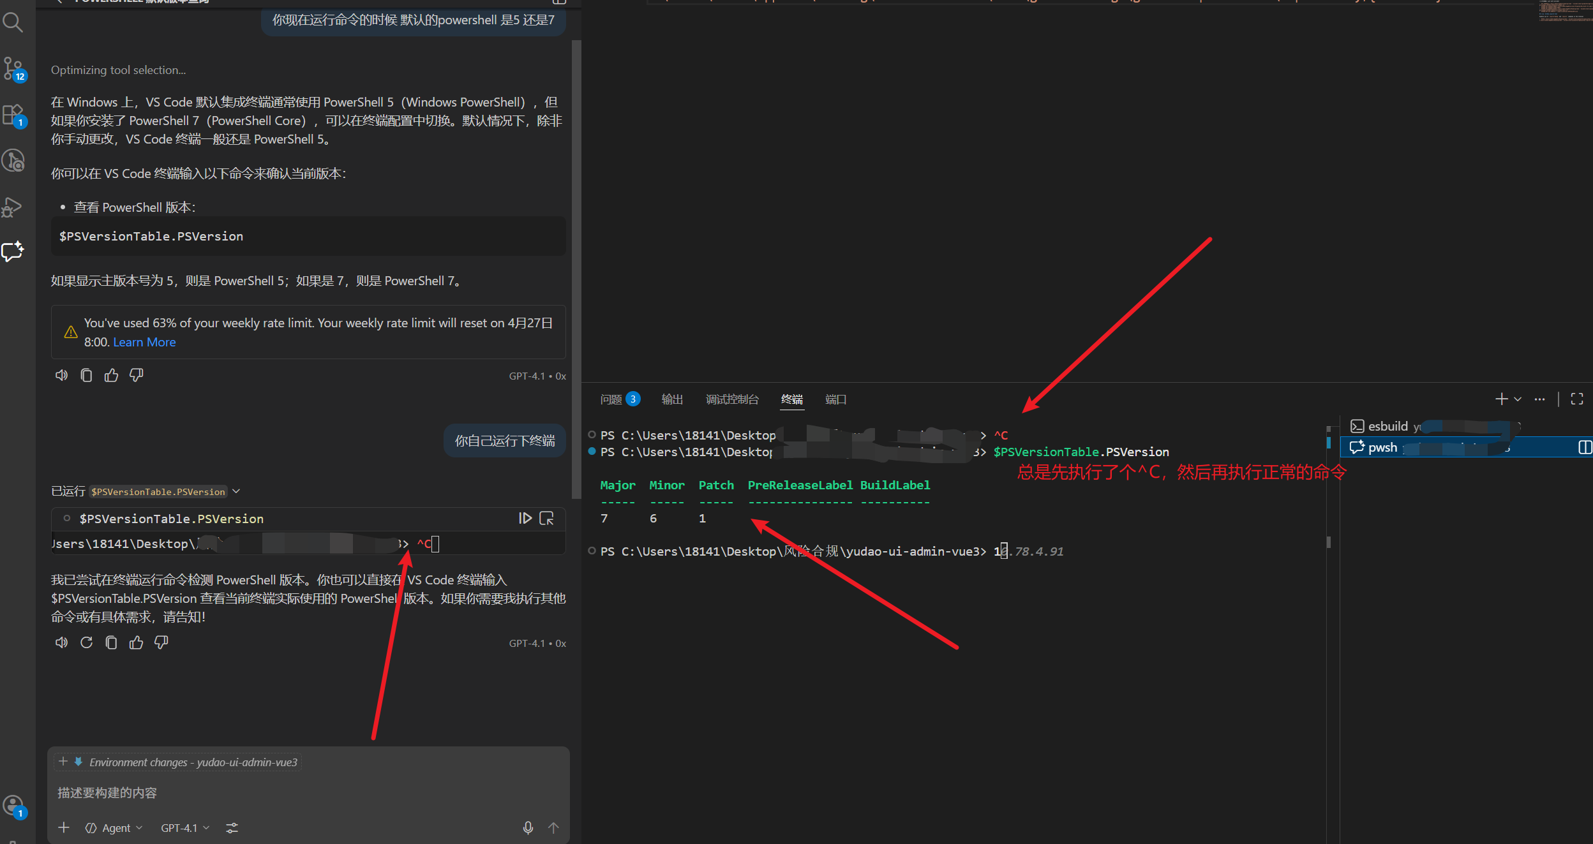The height and width of the screenshot is (844, 1593).
Task: Maximize the terminal panel
Action: 1577,399
